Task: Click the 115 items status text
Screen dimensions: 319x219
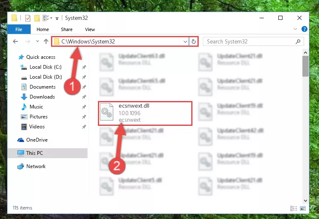Action: tap(22, 208)
